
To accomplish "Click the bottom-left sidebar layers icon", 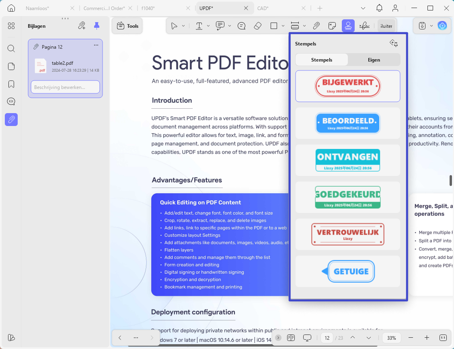I will point(11,337).
